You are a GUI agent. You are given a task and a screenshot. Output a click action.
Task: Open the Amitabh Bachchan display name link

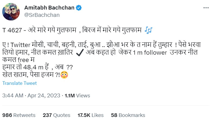click(49, 8)
